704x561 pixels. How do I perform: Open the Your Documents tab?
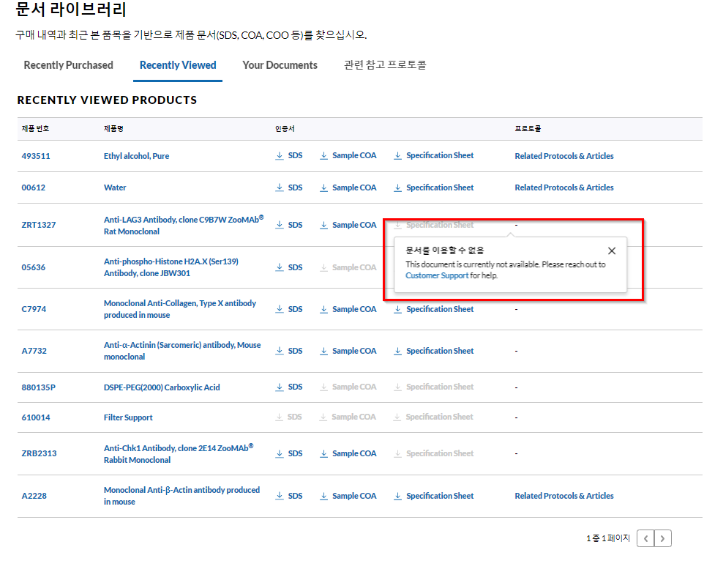tap(280, 65)
